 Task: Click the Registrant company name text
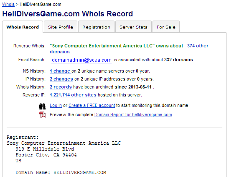click(64, 143)
